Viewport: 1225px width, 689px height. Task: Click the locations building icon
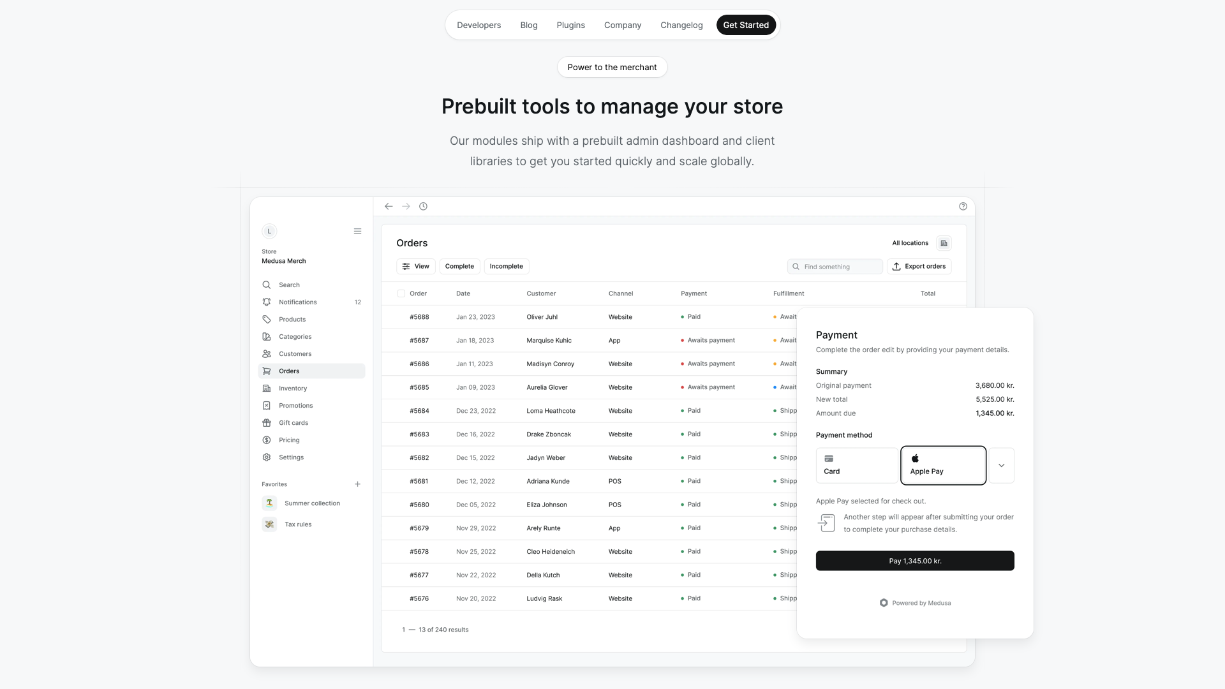pyautogui.click(x=944, y=243)
